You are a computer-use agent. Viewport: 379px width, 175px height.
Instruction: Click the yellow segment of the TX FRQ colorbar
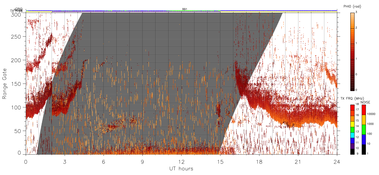(x=352, y=124)
